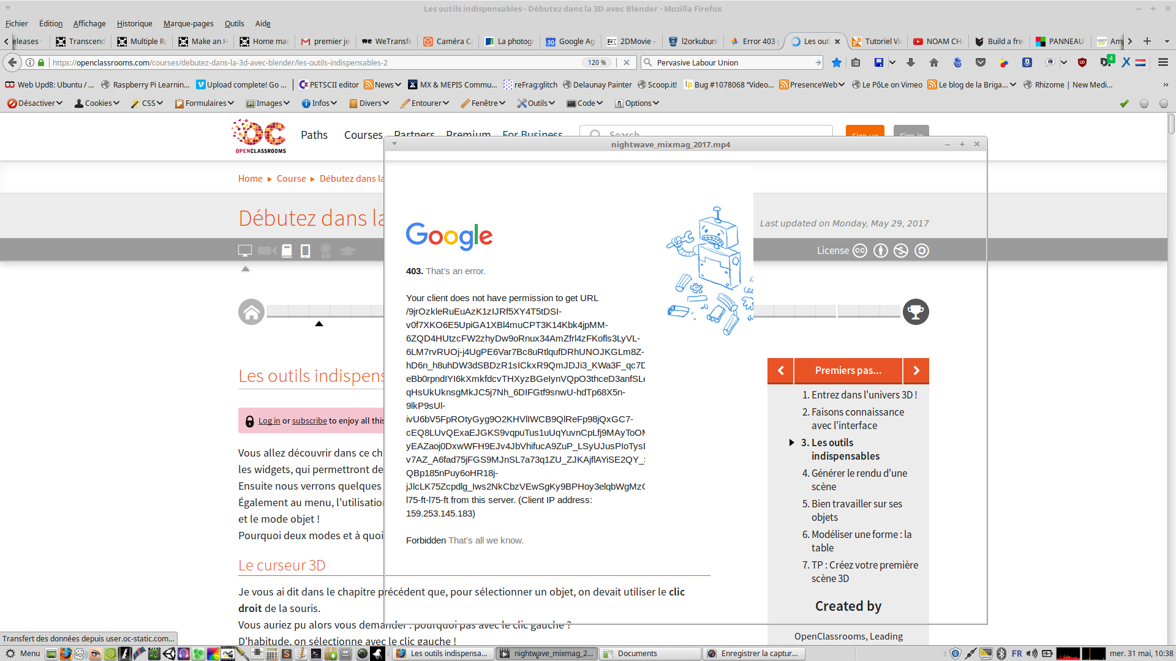This screenshot has width=1176, height=661.
Task: Open the Marque-pages menu
Action: tap(188, 24)
